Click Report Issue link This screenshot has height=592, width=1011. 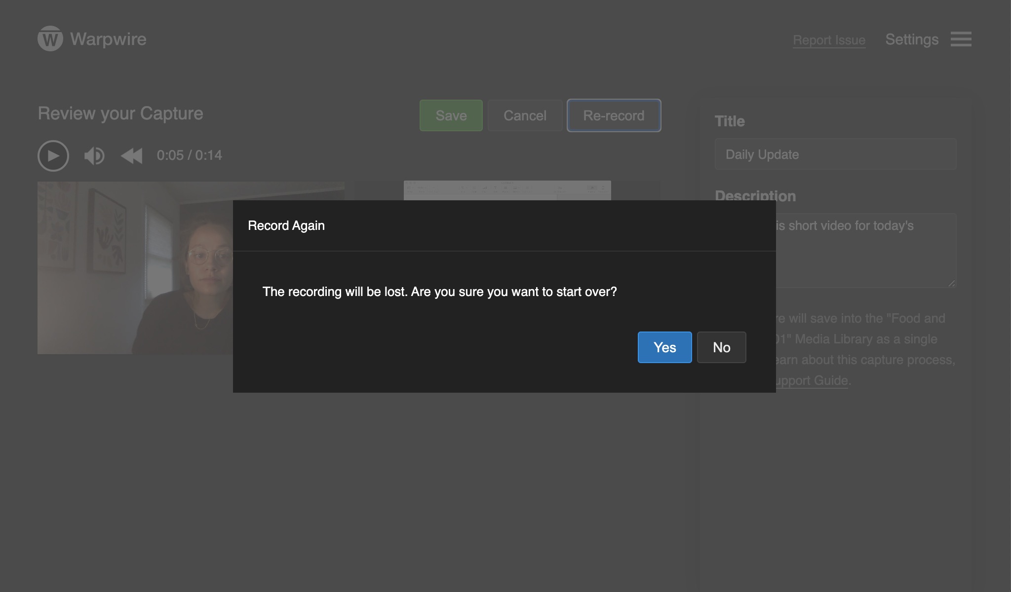tap(828, 39)
